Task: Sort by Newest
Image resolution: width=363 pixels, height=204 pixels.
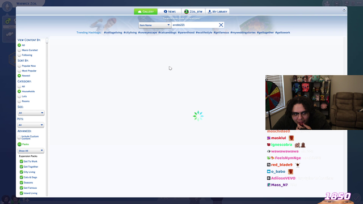Action: coord(19,75)
